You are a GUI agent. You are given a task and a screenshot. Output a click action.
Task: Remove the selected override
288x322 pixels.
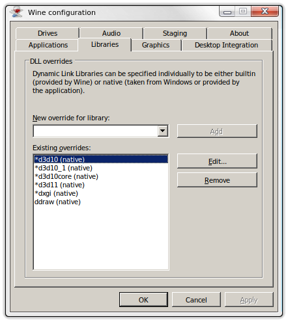[217, 180]
